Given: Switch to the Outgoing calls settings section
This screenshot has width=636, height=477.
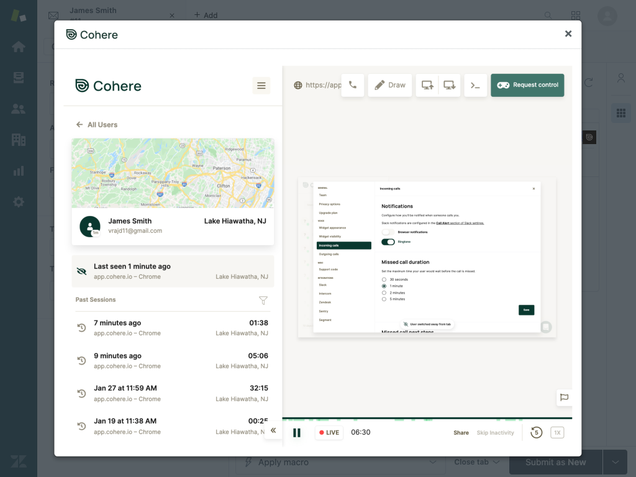Looking at the screenshot, I should (x=329, y=254).
